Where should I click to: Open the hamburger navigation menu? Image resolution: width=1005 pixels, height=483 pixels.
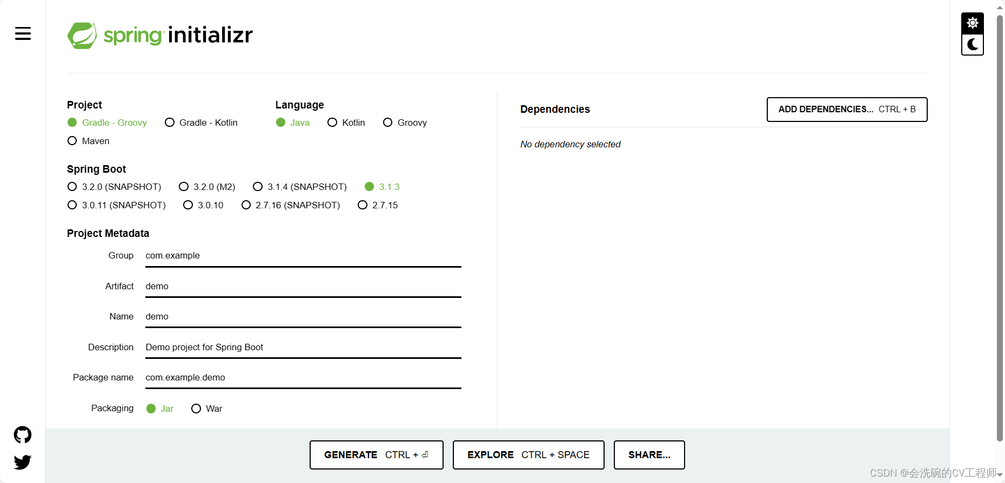[23, 33]
